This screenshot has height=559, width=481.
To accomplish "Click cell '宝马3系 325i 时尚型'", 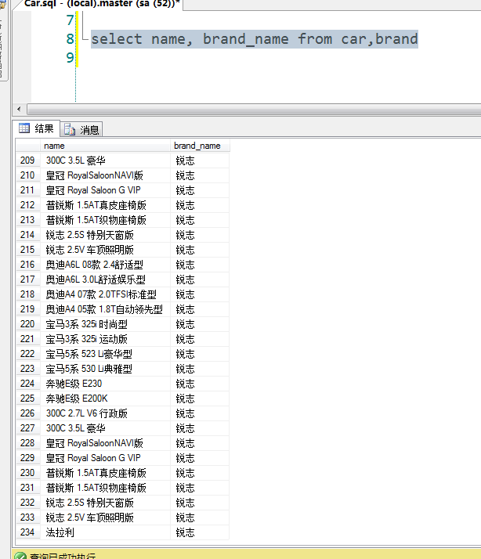I will coord(105,324).
